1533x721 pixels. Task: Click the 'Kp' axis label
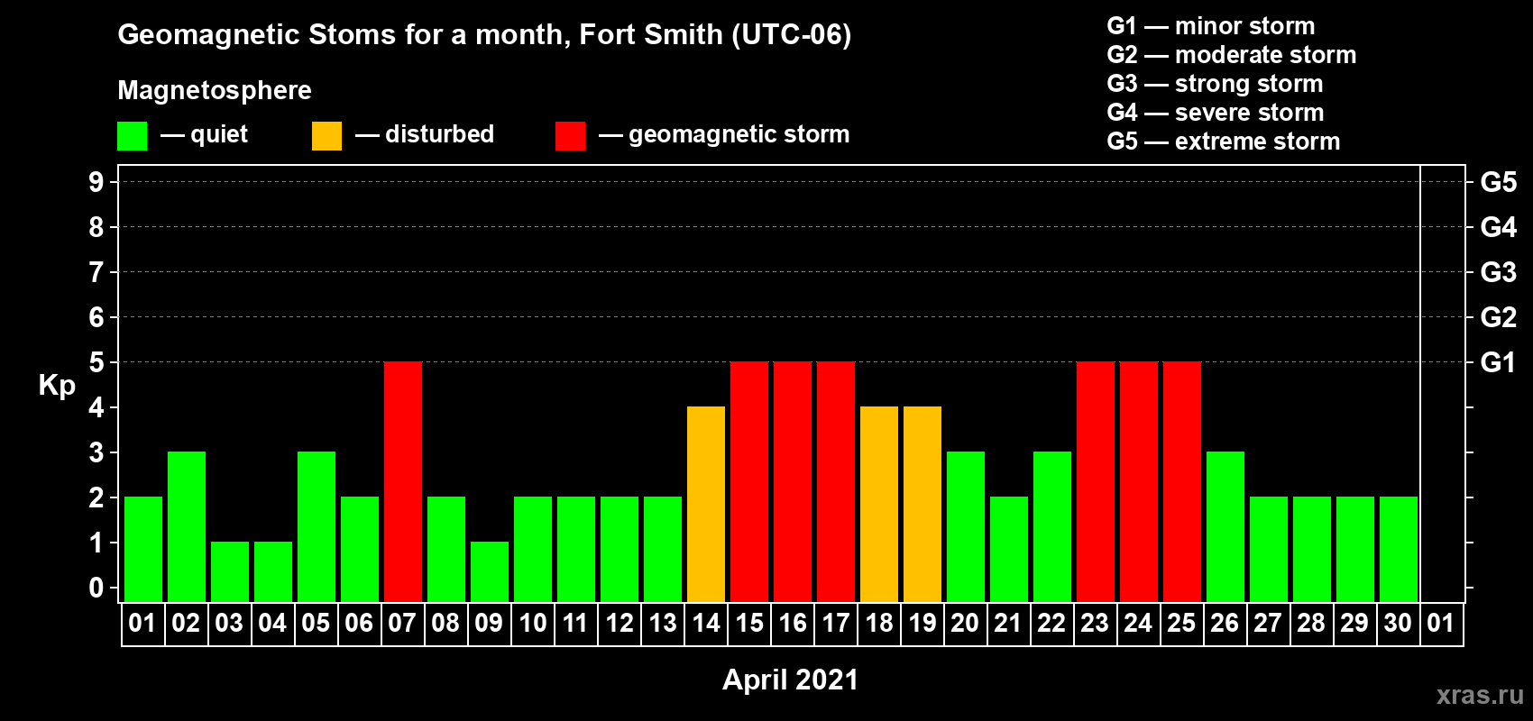coord(57,386)
